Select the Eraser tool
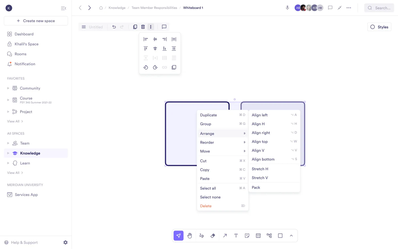Image resolution: width=398 pixels, height=249 pixels. click(x=213, y=235)
